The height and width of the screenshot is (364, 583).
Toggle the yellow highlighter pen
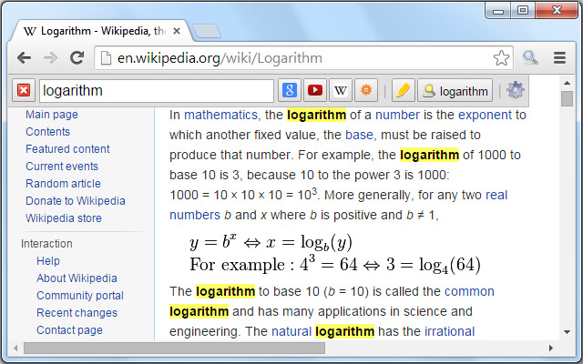tap(403, 90)
